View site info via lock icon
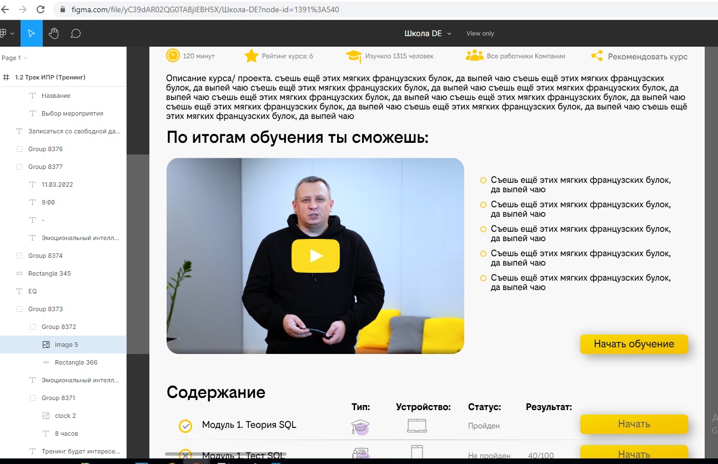Viewport: 718px width, 464px height. point(62,9)
